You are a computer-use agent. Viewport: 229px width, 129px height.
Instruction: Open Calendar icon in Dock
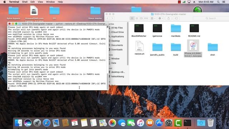tap(75, 123)
